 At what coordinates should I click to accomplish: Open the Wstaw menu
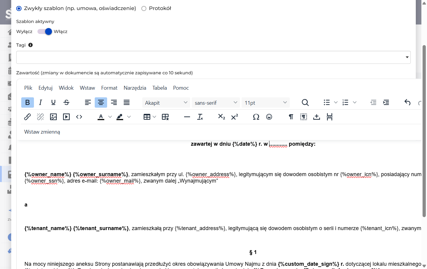[87, 88]
